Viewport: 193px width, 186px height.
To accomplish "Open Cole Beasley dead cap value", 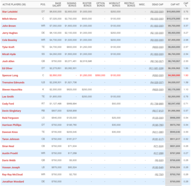I will click(157, 40).
